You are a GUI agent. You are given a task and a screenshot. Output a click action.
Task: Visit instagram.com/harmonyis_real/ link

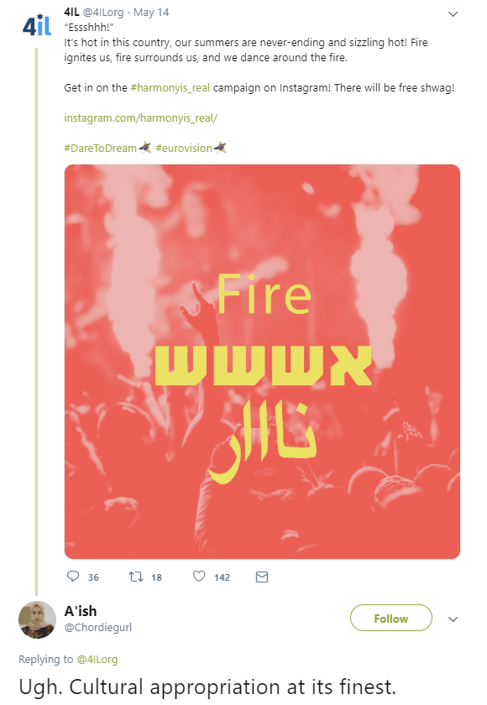[x=141, y=117]
